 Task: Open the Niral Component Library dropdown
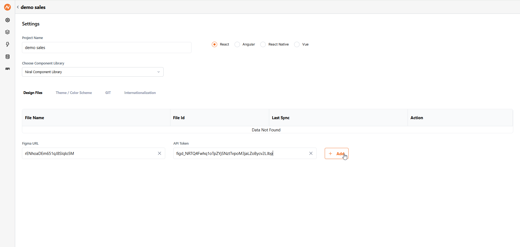(x=92, y=72)
